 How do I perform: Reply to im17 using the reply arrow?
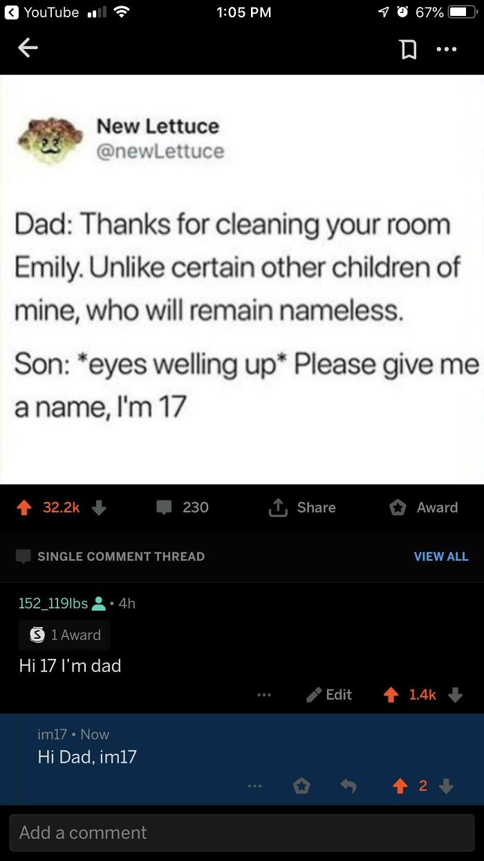click(348, 786)
